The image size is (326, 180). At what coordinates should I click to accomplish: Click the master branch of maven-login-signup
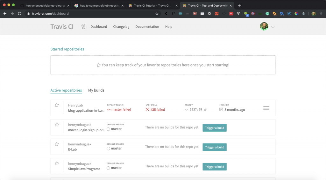click(116, 129)
